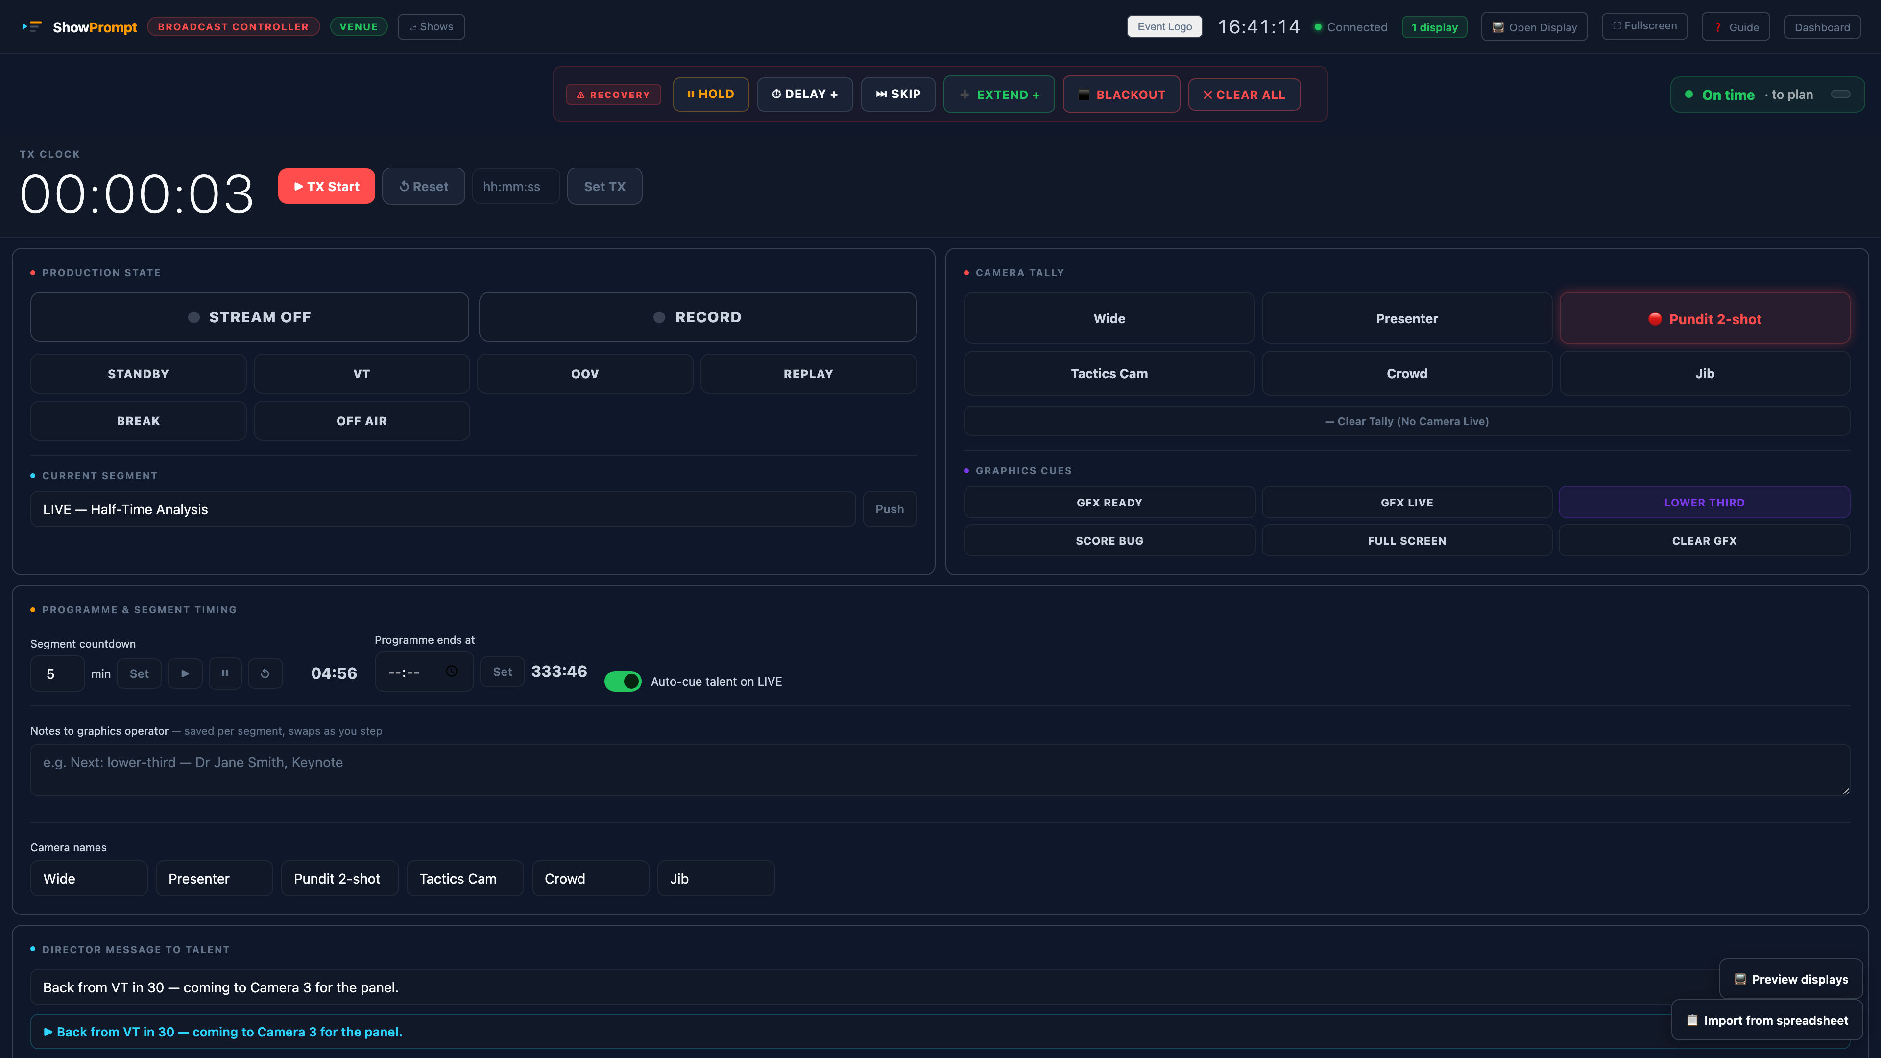Open Display from the top bar

pyautogui.click(x=1534, y=27)
